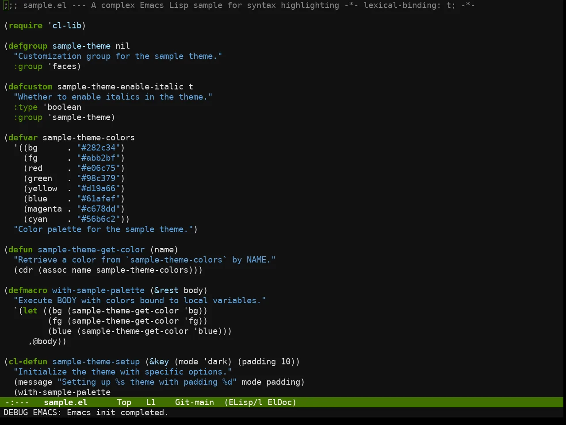Click 'sample-theme' after defgroup
The image size is (566, 425).
(x=81, y=46)
